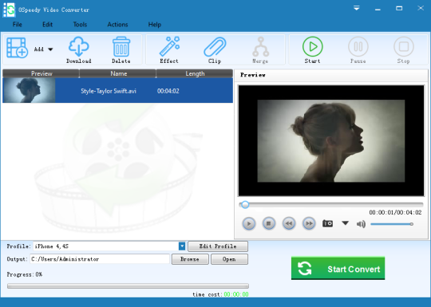
Task: Rewind the preview video
Action: 289,224
